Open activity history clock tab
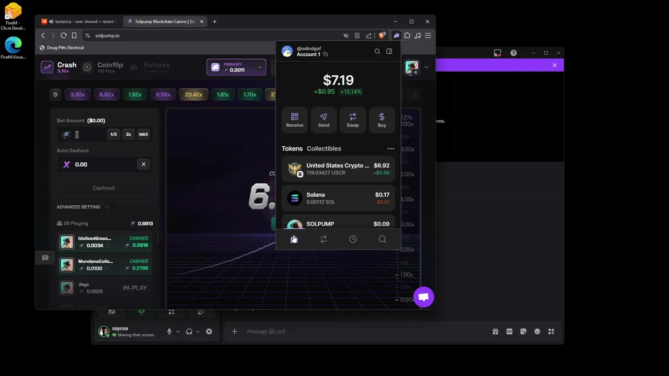This screenshot has height=376, width=669. pos(353,239)
